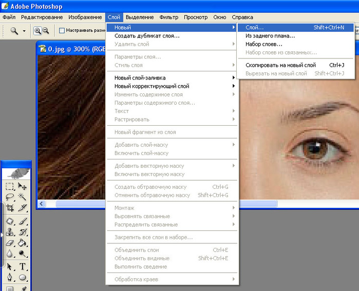Select the Blur tool
The width and height of the screenshot is (359, 291).
(x=10, y=254)
